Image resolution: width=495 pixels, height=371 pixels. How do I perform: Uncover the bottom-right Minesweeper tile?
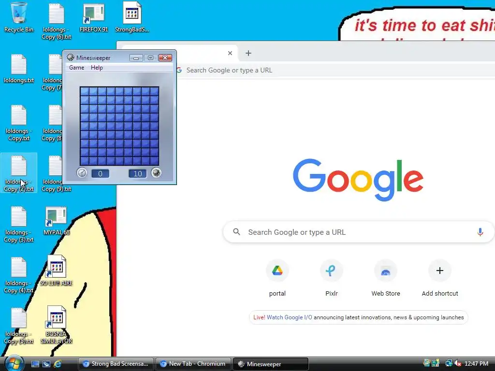154,161
